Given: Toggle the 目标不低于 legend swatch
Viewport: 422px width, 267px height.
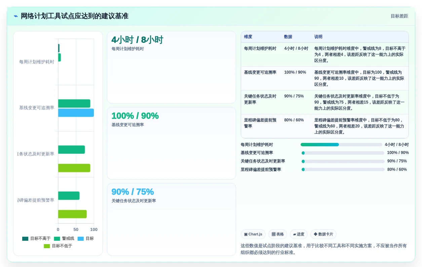Looking at the screenshot, I should click(47, 246).
